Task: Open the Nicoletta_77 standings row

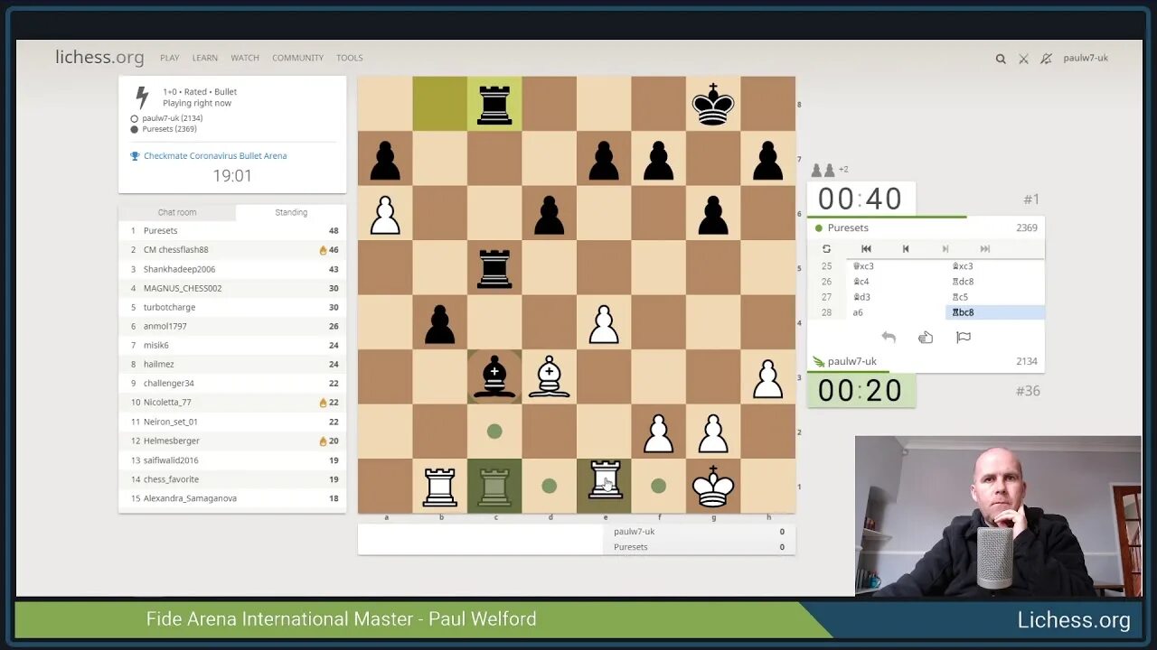Action: click(x=232, y=403)
